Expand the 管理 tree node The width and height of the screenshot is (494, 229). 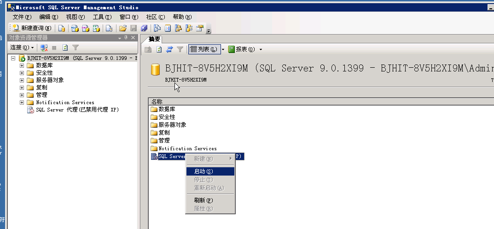[22, 95]
